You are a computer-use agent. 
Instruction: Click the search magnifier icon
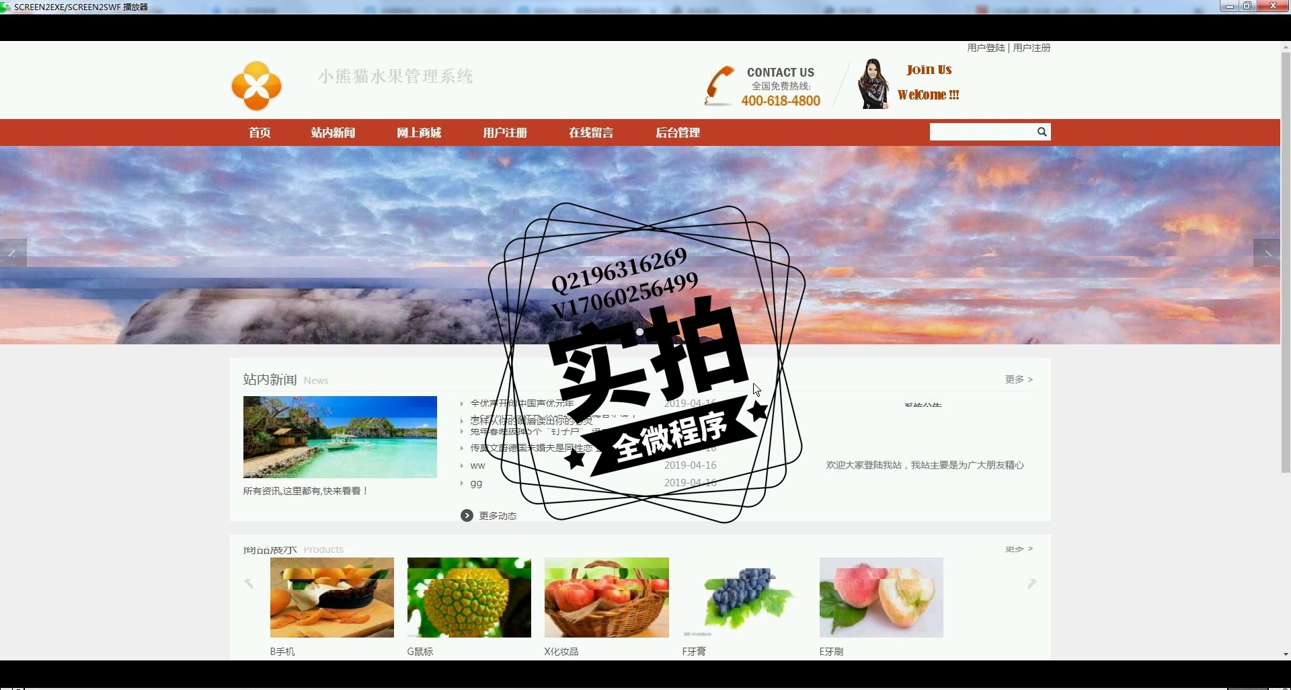(x=1042, y=132)
